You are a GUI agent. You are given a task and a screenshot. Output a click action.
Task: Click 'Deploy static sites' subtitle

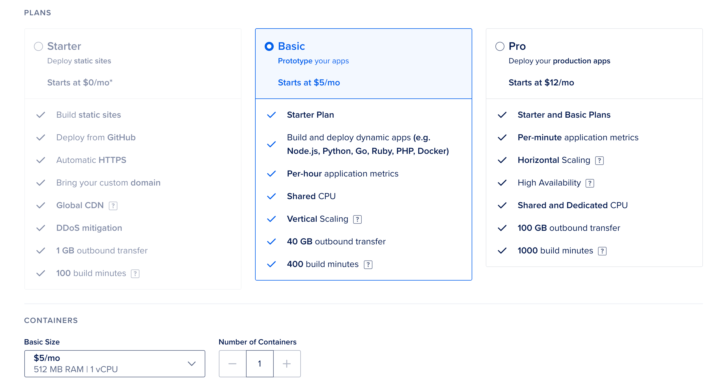tap(79, 61)
